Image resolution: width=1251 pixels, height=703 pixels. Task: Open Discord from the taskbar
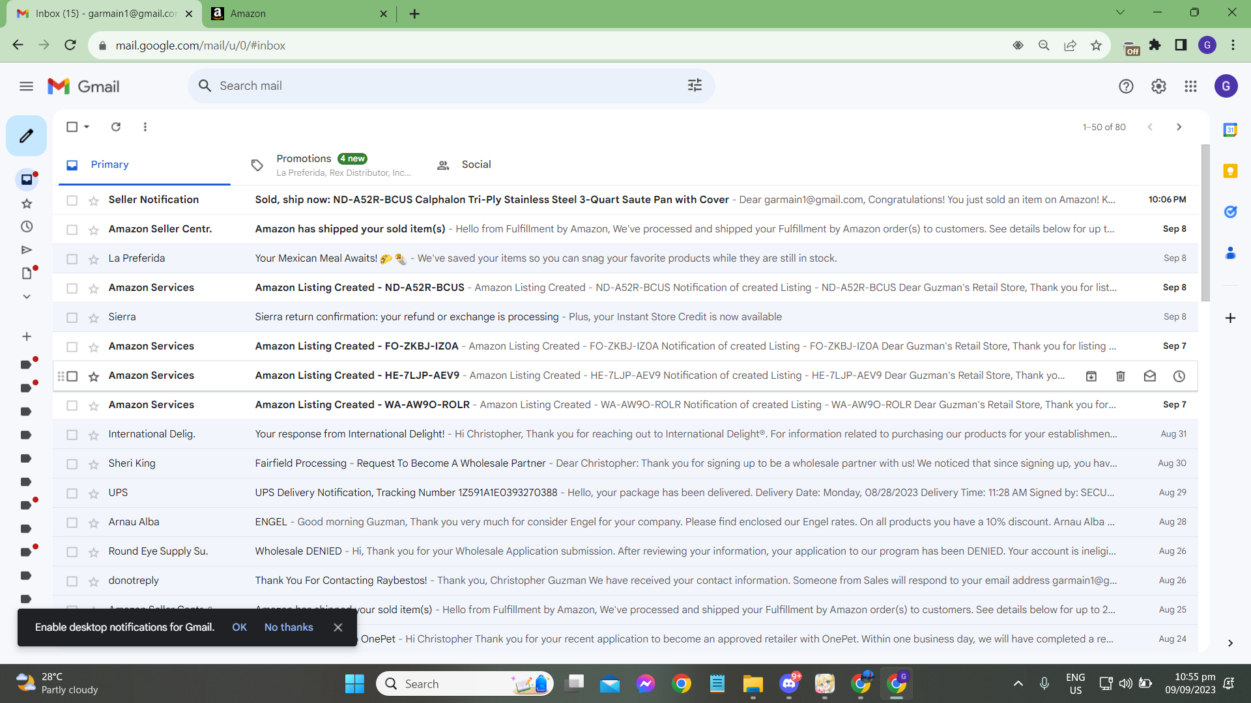(789, 683)
